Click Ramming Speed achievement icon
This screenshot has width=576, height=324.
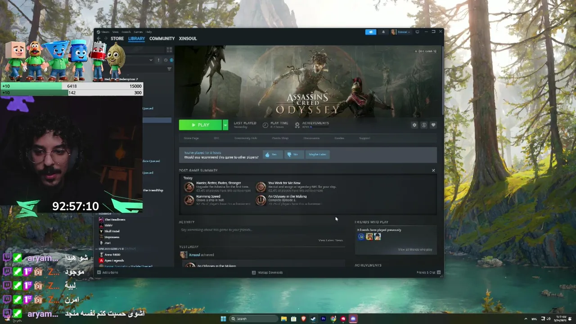pyautogui.click(x=189, y=200)
